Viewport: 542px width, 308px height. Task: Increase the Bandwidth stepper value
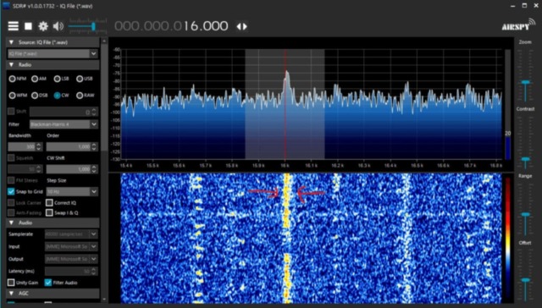click(39, 145)
